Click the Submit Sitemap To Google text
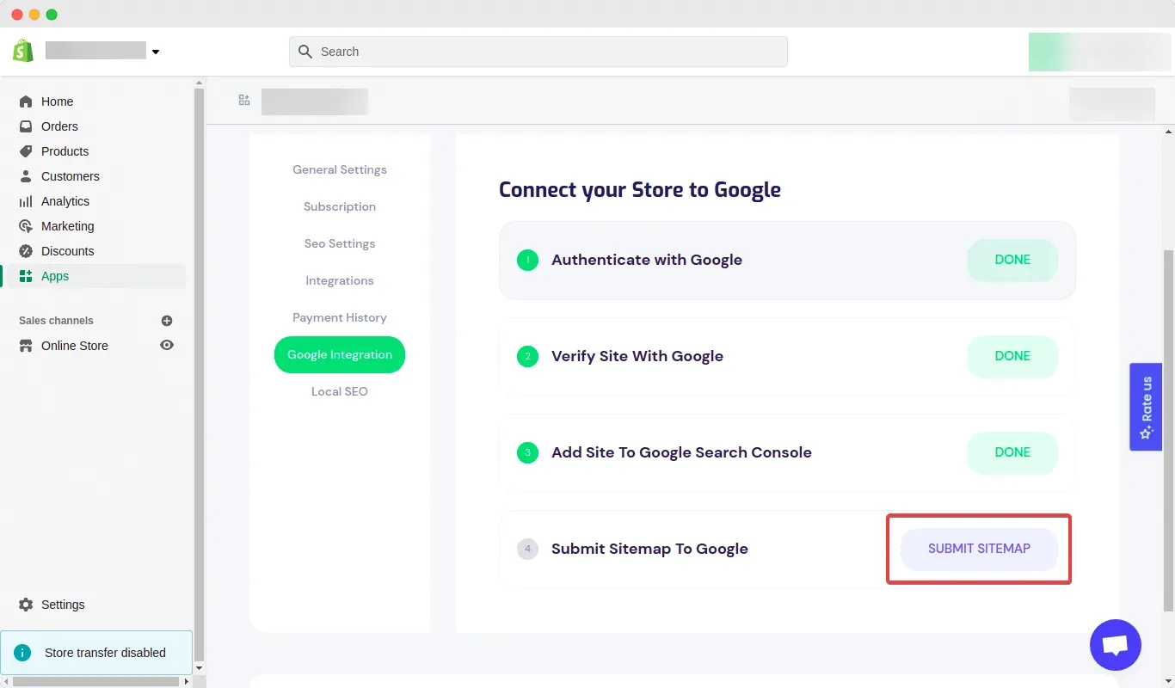This screenshot has height=688, width=1175. 649,549
